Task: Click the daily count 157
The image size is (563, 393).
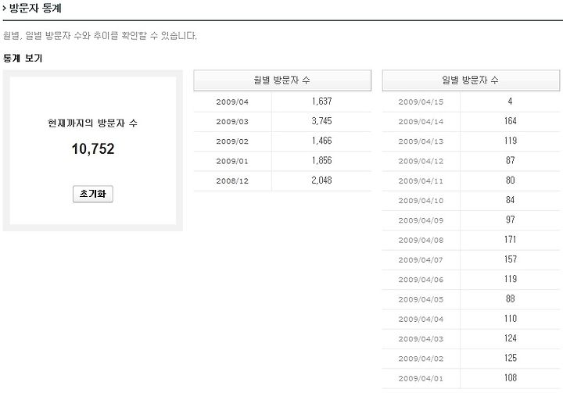Action: tap(510, 259)
